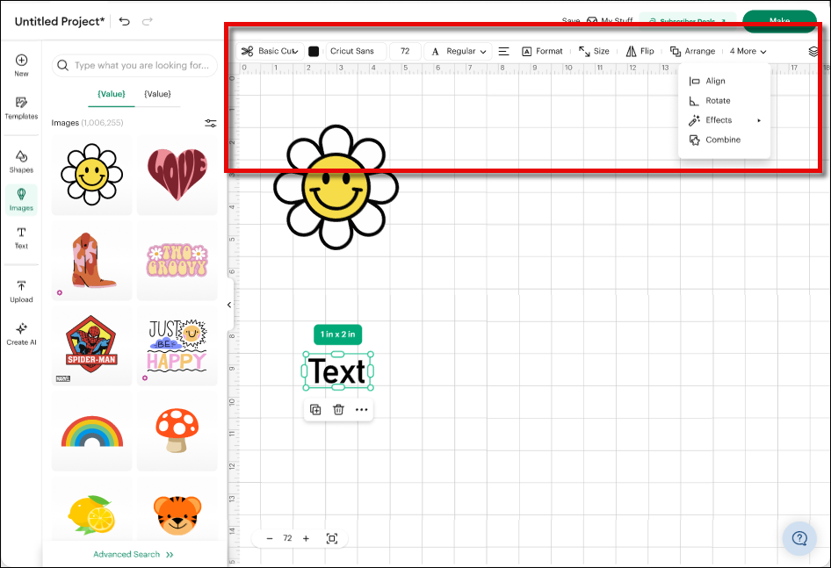Select the rainbow image thumbnail
The width and height of the screenshot is (831, 568).
click(91, 430)
